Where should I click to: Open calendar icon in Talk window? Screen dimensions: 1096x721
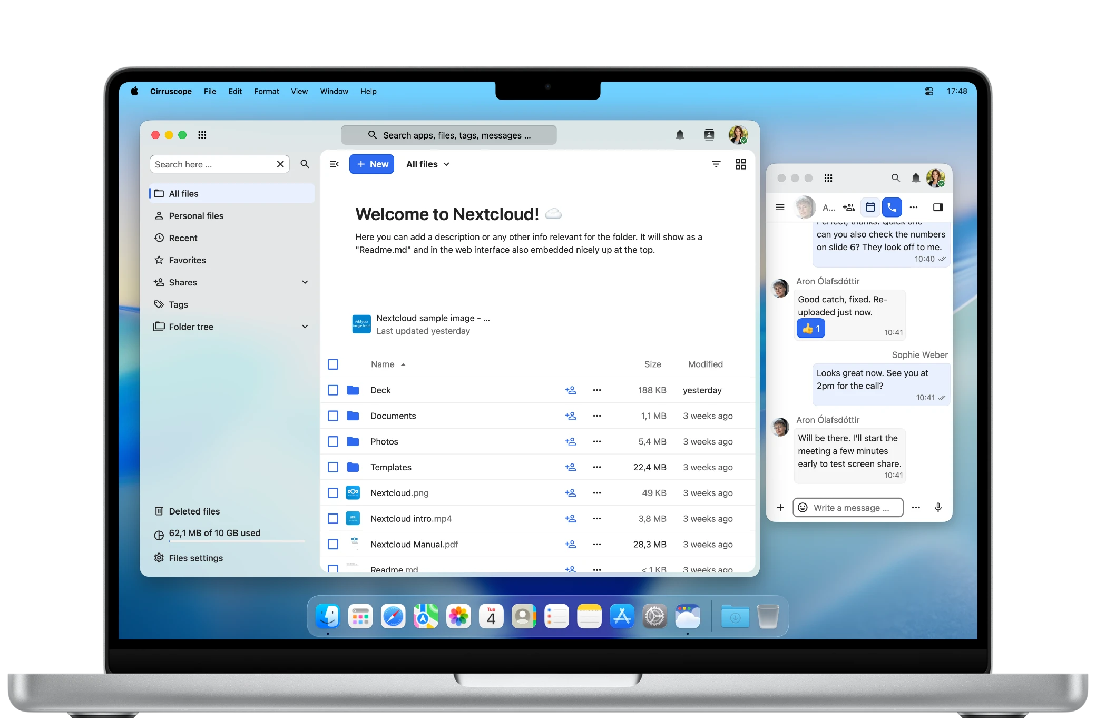point(870,208)
